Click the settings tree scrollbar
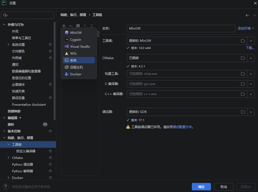 click(55, 71)
